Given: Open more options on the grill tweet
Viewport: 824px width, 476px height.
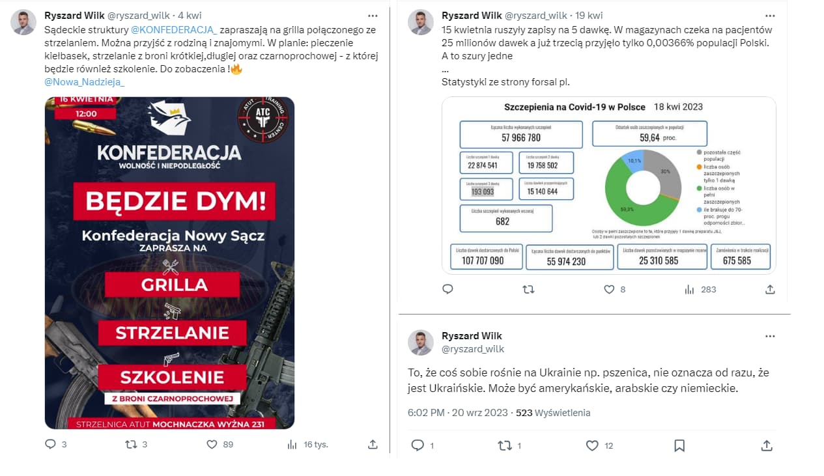Looking at the screenshot, I should [373, 15].
